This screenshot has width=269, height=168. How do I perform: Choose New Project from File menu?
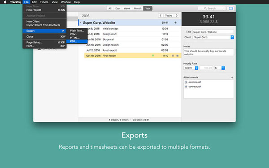44,10
